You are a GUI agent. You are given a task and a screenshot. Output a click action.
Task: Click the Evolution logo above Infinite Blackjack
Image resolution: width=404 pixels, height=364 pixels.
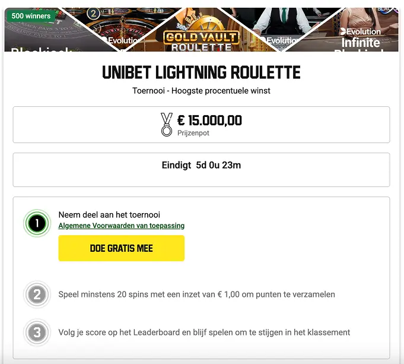361,31
